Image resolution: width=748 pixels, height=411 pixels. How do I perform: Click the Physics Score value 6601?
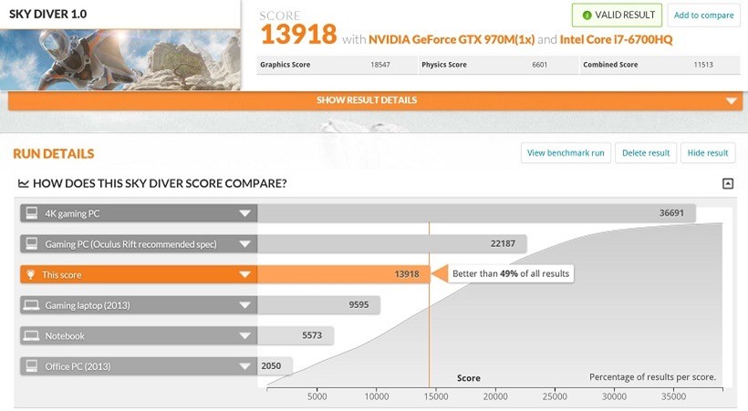(x=539, y=65)
